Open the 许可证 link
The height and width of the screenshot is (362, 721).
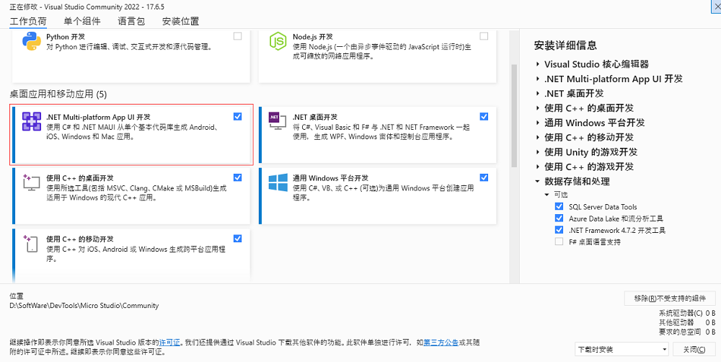pyautogui.click(x=169, y=343)
